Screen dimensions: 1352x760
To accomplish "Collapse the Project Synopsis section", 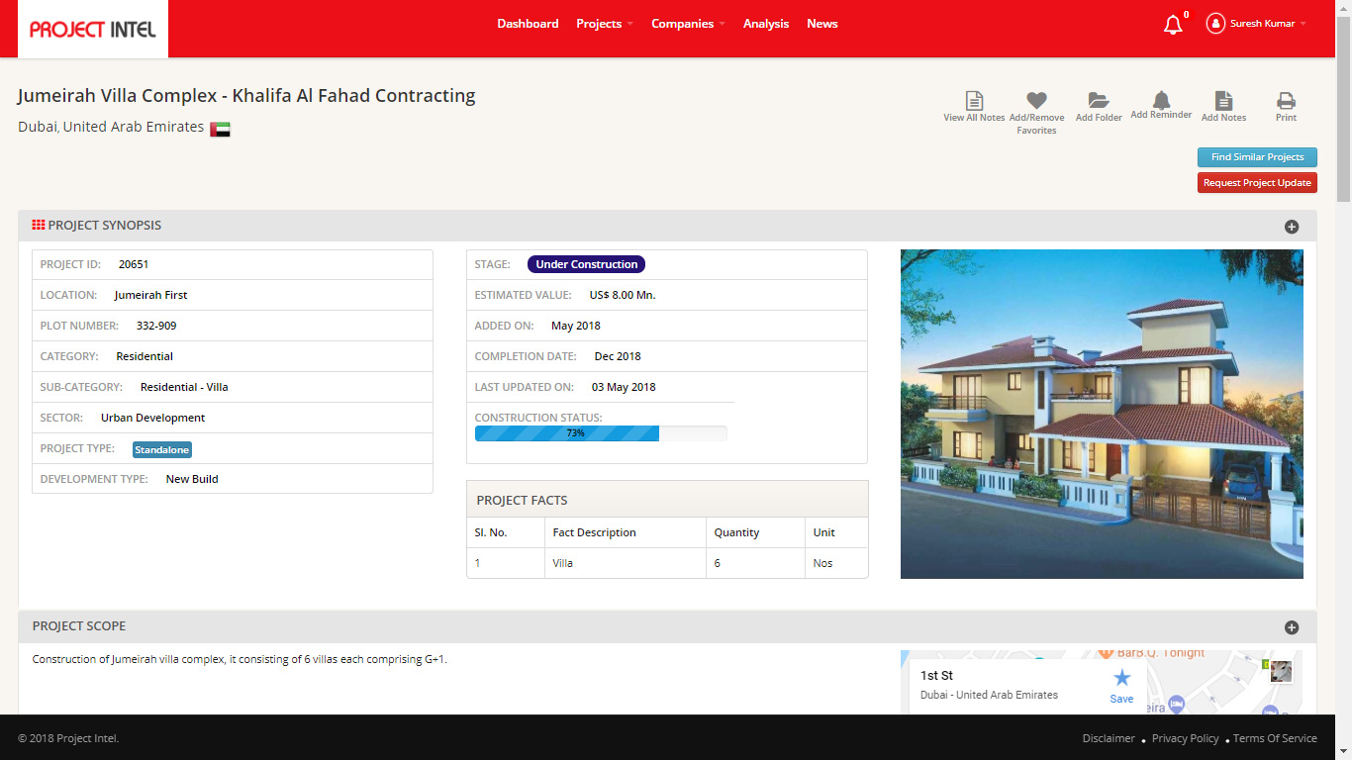I will tap(1292, 227).
